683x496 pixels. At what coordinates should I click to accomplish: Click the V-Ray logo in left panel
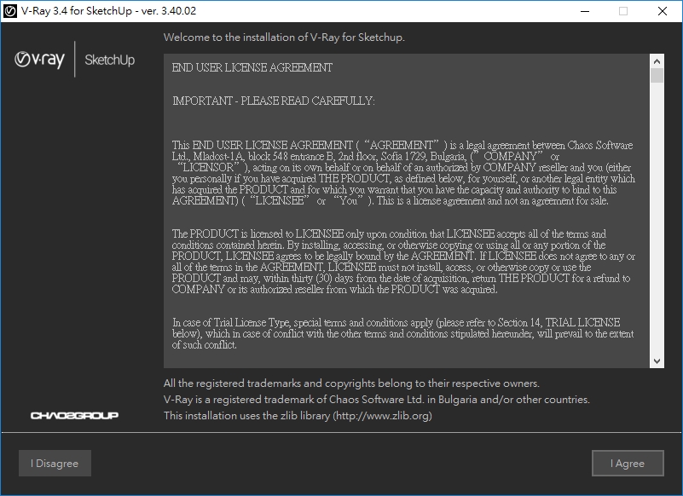click(39, 59)
